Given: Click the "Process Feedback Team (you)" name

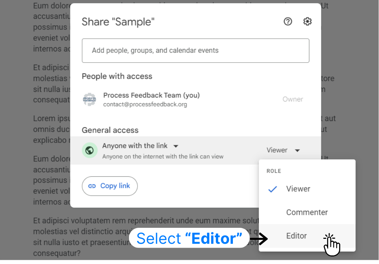Looking at the screenshot, I should (151, 95).
